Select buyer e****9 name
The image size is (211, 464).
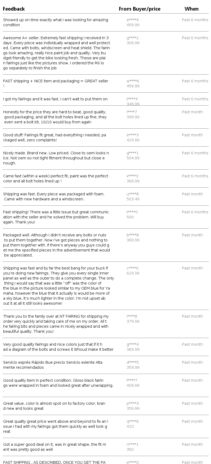pyautogui.click(x=133, y=20)
